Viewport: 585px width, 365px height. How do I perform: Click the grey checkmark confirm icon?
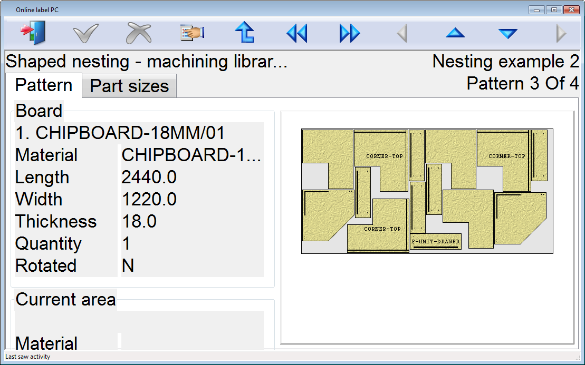(86, 33)
